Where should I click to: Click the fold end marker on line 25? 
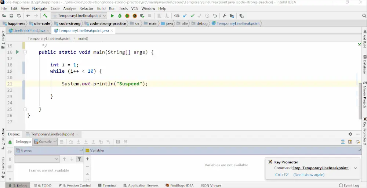(25, 109)
